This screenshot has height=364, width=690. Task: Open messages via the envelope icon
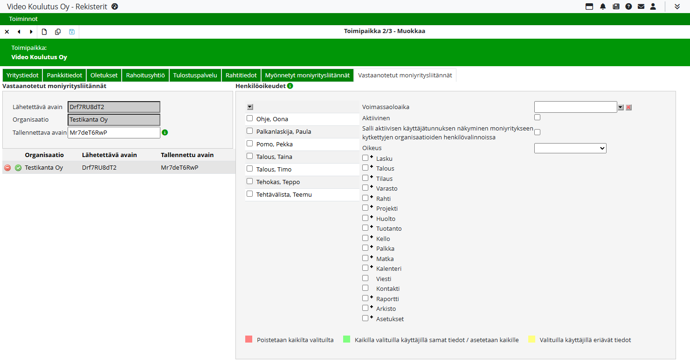[x=641, y=7]
